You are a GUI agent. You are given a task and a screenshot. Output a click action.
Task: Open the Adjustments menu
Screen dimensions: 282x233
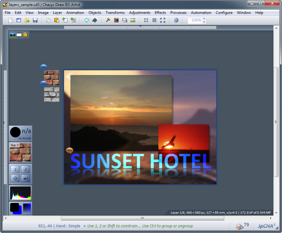140,13
